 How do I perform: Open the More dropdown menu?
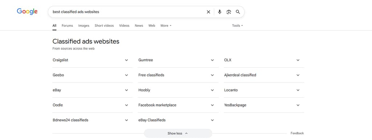click(166, 25)
